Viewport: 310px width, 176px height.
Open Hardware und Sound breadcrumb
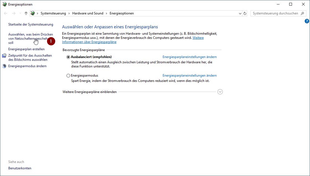[x=88, y=13]
